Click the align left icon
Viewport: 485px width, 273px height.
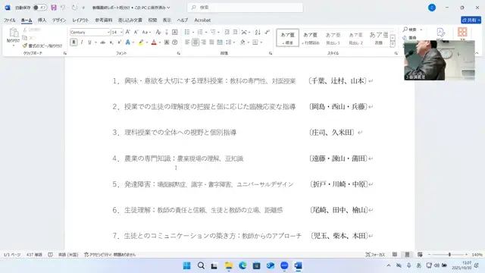point(187,42)
